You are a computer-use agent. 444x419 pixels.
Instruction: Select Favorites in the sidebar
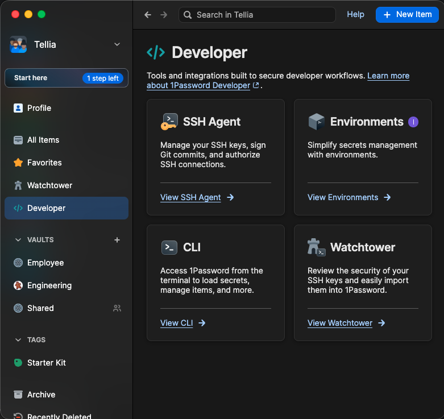(x=44, y=163)
